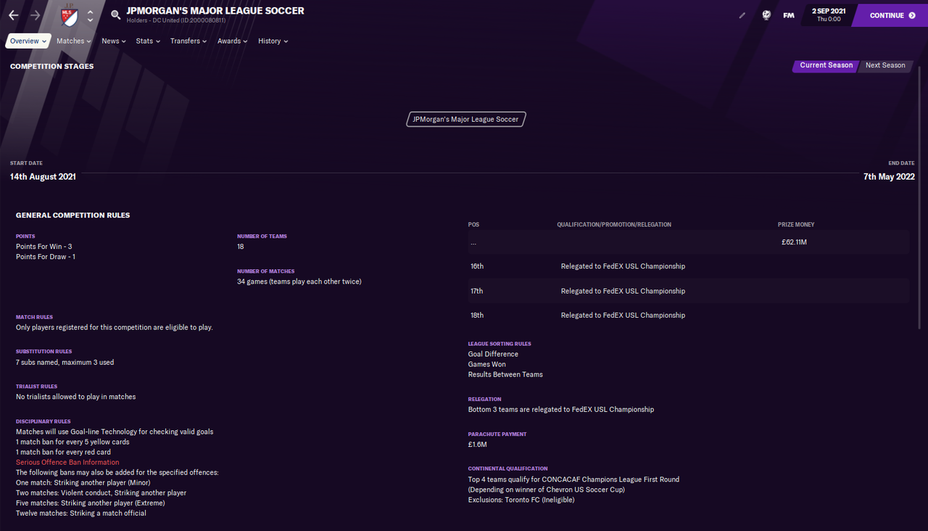The width and height of the screenshot is (928, 531).
Task: Click 'Points For Draw - 1' text
Action: [46, 257]
